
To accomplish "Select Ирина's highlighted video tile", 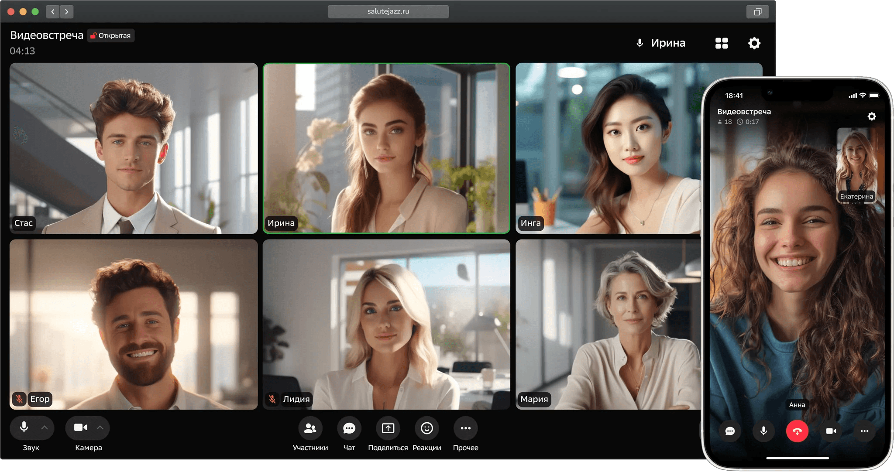I will [x=386, y=148].
